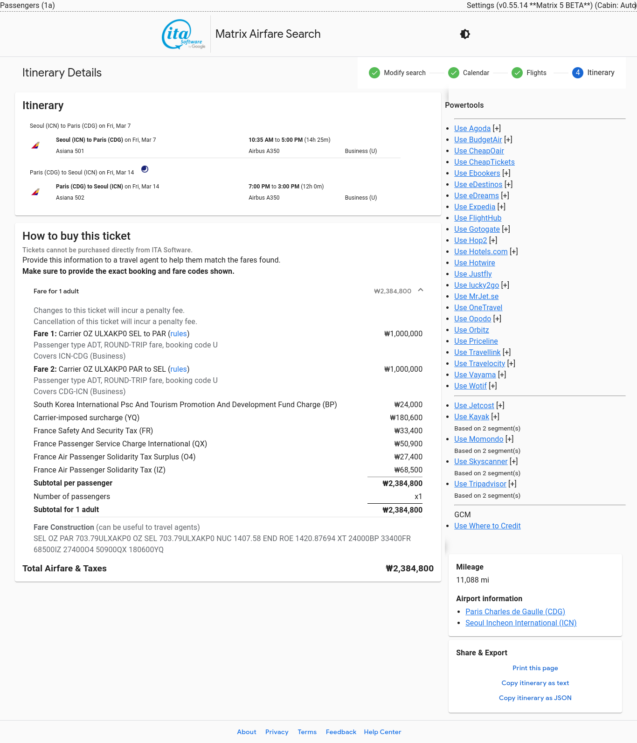Click the blue step 4 Itinerary circle
Image resolution: width=637 pixels, height=743 pixels.
[577, 73]
